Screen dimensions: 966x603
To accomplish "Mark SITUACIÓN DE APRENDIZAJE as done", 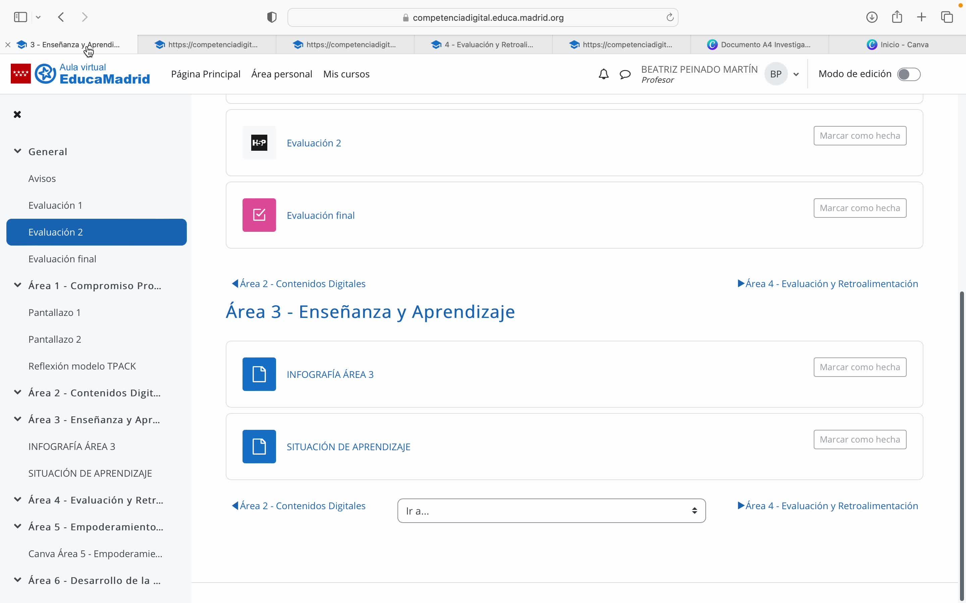I will (860, 440).
